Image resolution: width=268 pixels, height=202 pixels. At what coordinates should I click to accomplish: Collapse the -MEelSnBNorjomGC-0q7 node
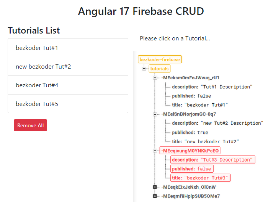click(155, 114)
